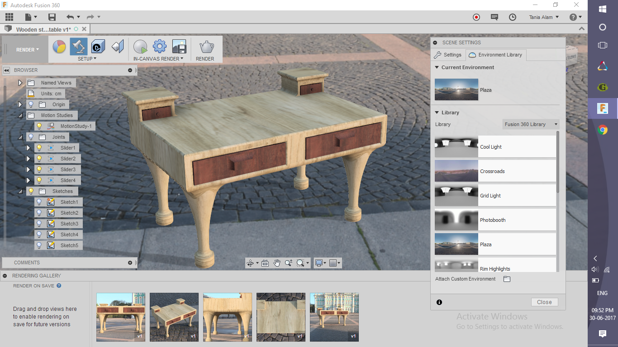Select the Zoom window tool
This screenshot has height=347, width=618.
pyautogui.click(x=289, y=263)
